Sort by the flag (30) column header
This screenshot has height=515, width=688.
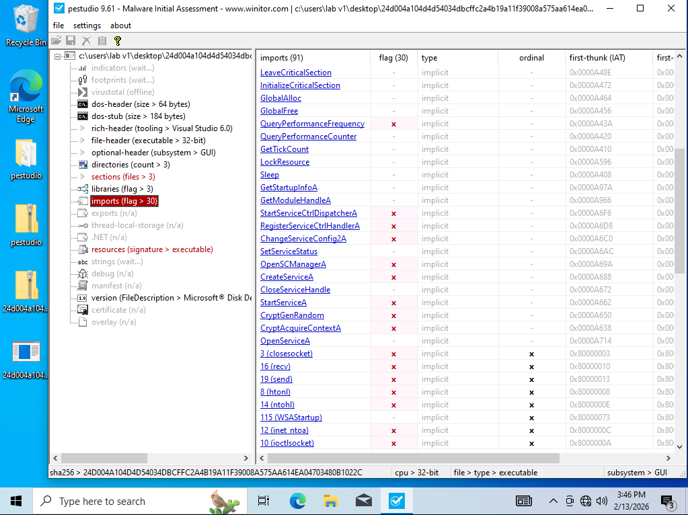pyautogui.click(x=393, y=58)
